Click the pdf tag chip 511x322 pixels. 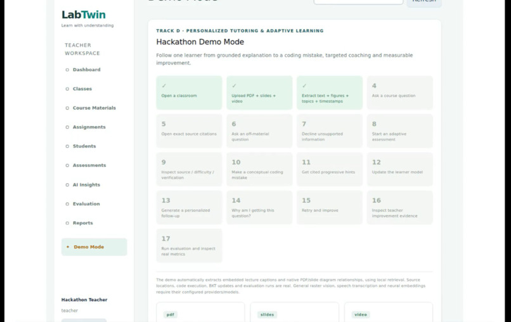[171, 315]
